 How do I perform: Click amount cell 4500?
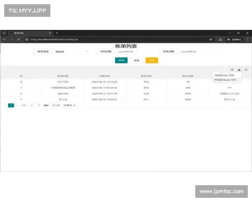pyautogui.click(x=188, y=93)
